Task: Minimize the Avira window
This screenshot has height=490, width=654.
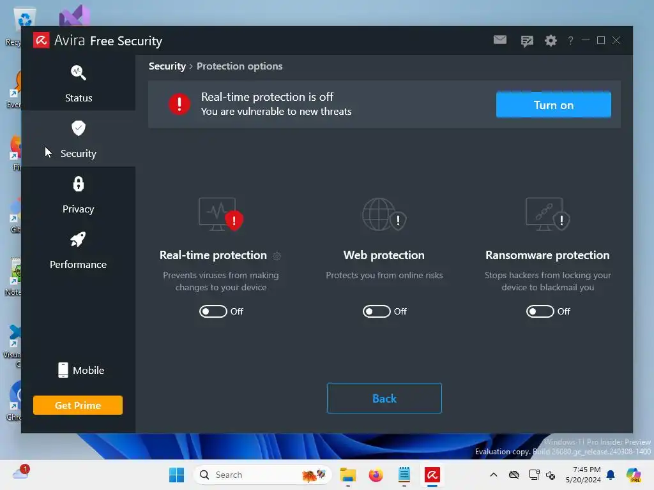Action: pos(586,40)
